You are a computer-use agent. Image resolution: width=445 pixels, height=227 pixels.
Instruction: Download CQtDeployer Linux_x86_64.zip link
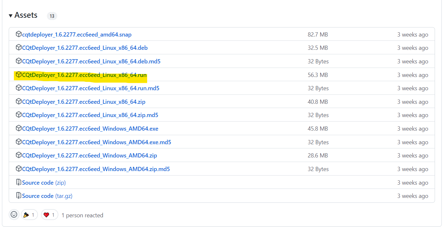click(x=84, y=102)
